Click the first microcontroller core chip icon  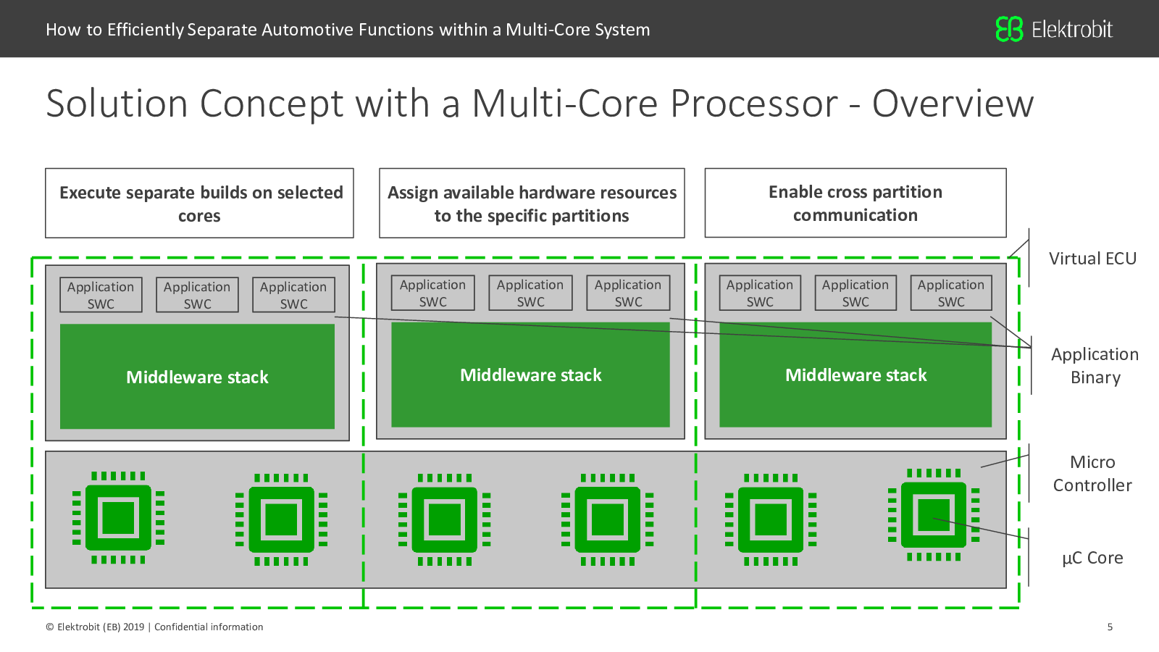pos(118,517)
